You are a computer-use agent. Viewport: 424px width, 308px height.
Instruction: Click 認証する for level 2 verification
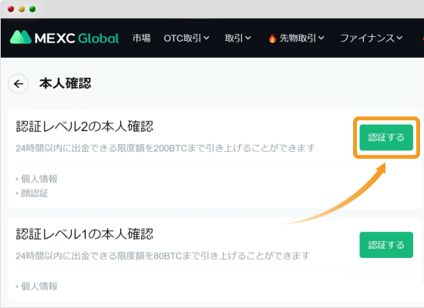[x=386, y=137]
